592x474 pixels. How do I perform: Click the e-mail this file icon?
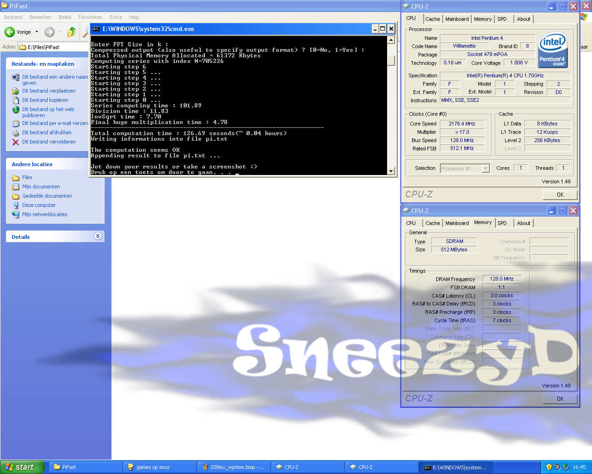(x=16, y=124)
